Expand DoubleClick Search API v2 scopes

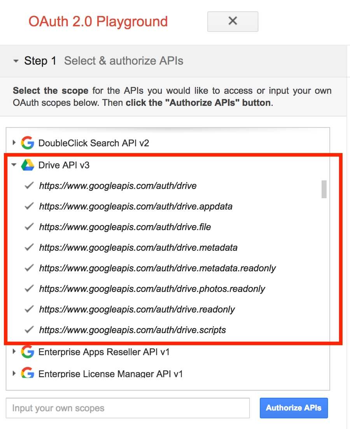tap(14, 143)
